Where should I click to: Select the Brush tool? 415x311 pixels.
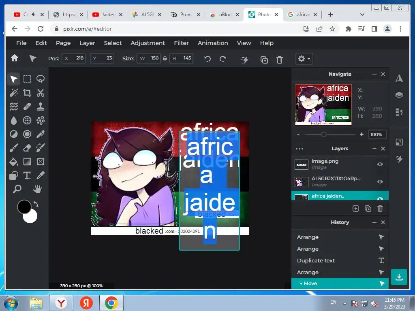(14, 148)
